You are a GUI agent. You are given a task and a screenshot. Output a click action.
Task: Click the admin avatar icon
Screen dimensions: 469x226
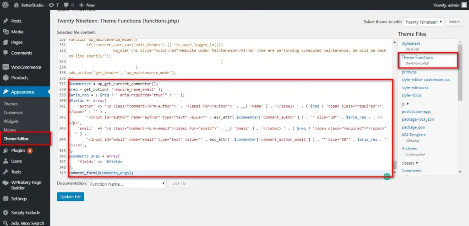coord(464,5)
